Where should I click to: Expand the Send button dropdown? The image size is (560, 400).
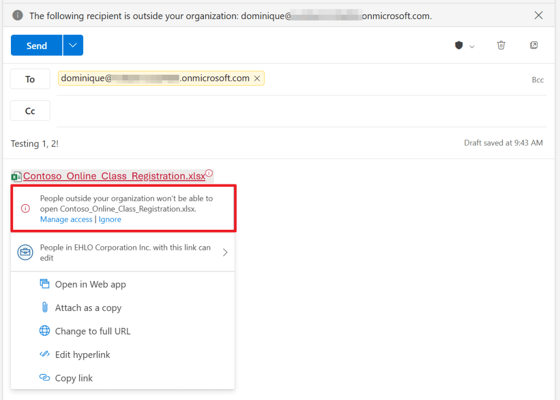(x=73, y=45)
